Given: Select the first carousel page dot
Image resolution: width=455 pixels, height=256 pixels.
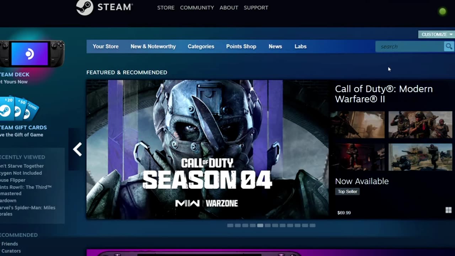Looking at the screenshot, I should click(x=230, y=225).
